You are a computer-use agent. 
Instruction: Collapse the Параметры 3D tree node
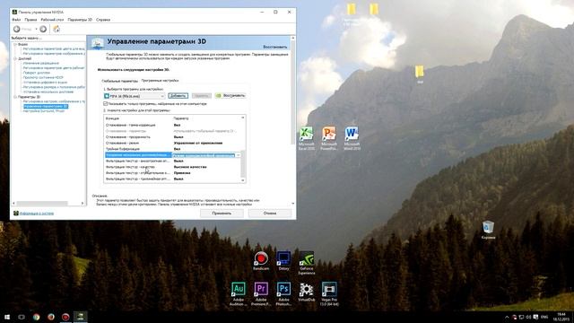[x=15, y=97]
